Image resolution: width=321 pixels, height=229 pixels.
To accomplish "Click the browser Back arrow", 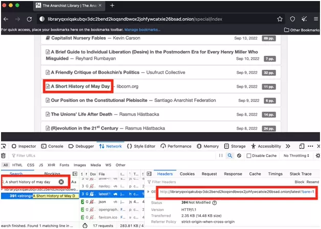I will coord(6,19).
